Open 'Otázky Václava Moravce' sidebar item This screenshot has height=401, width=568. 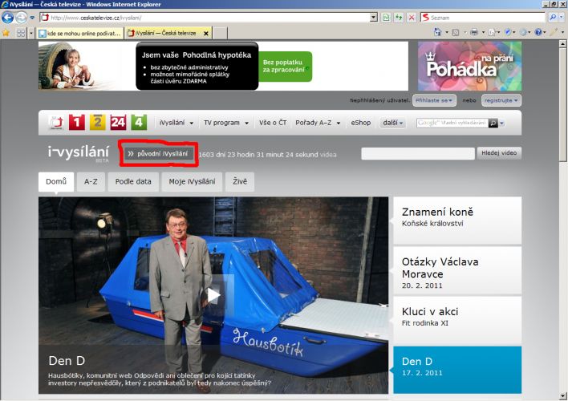point(457,270)
